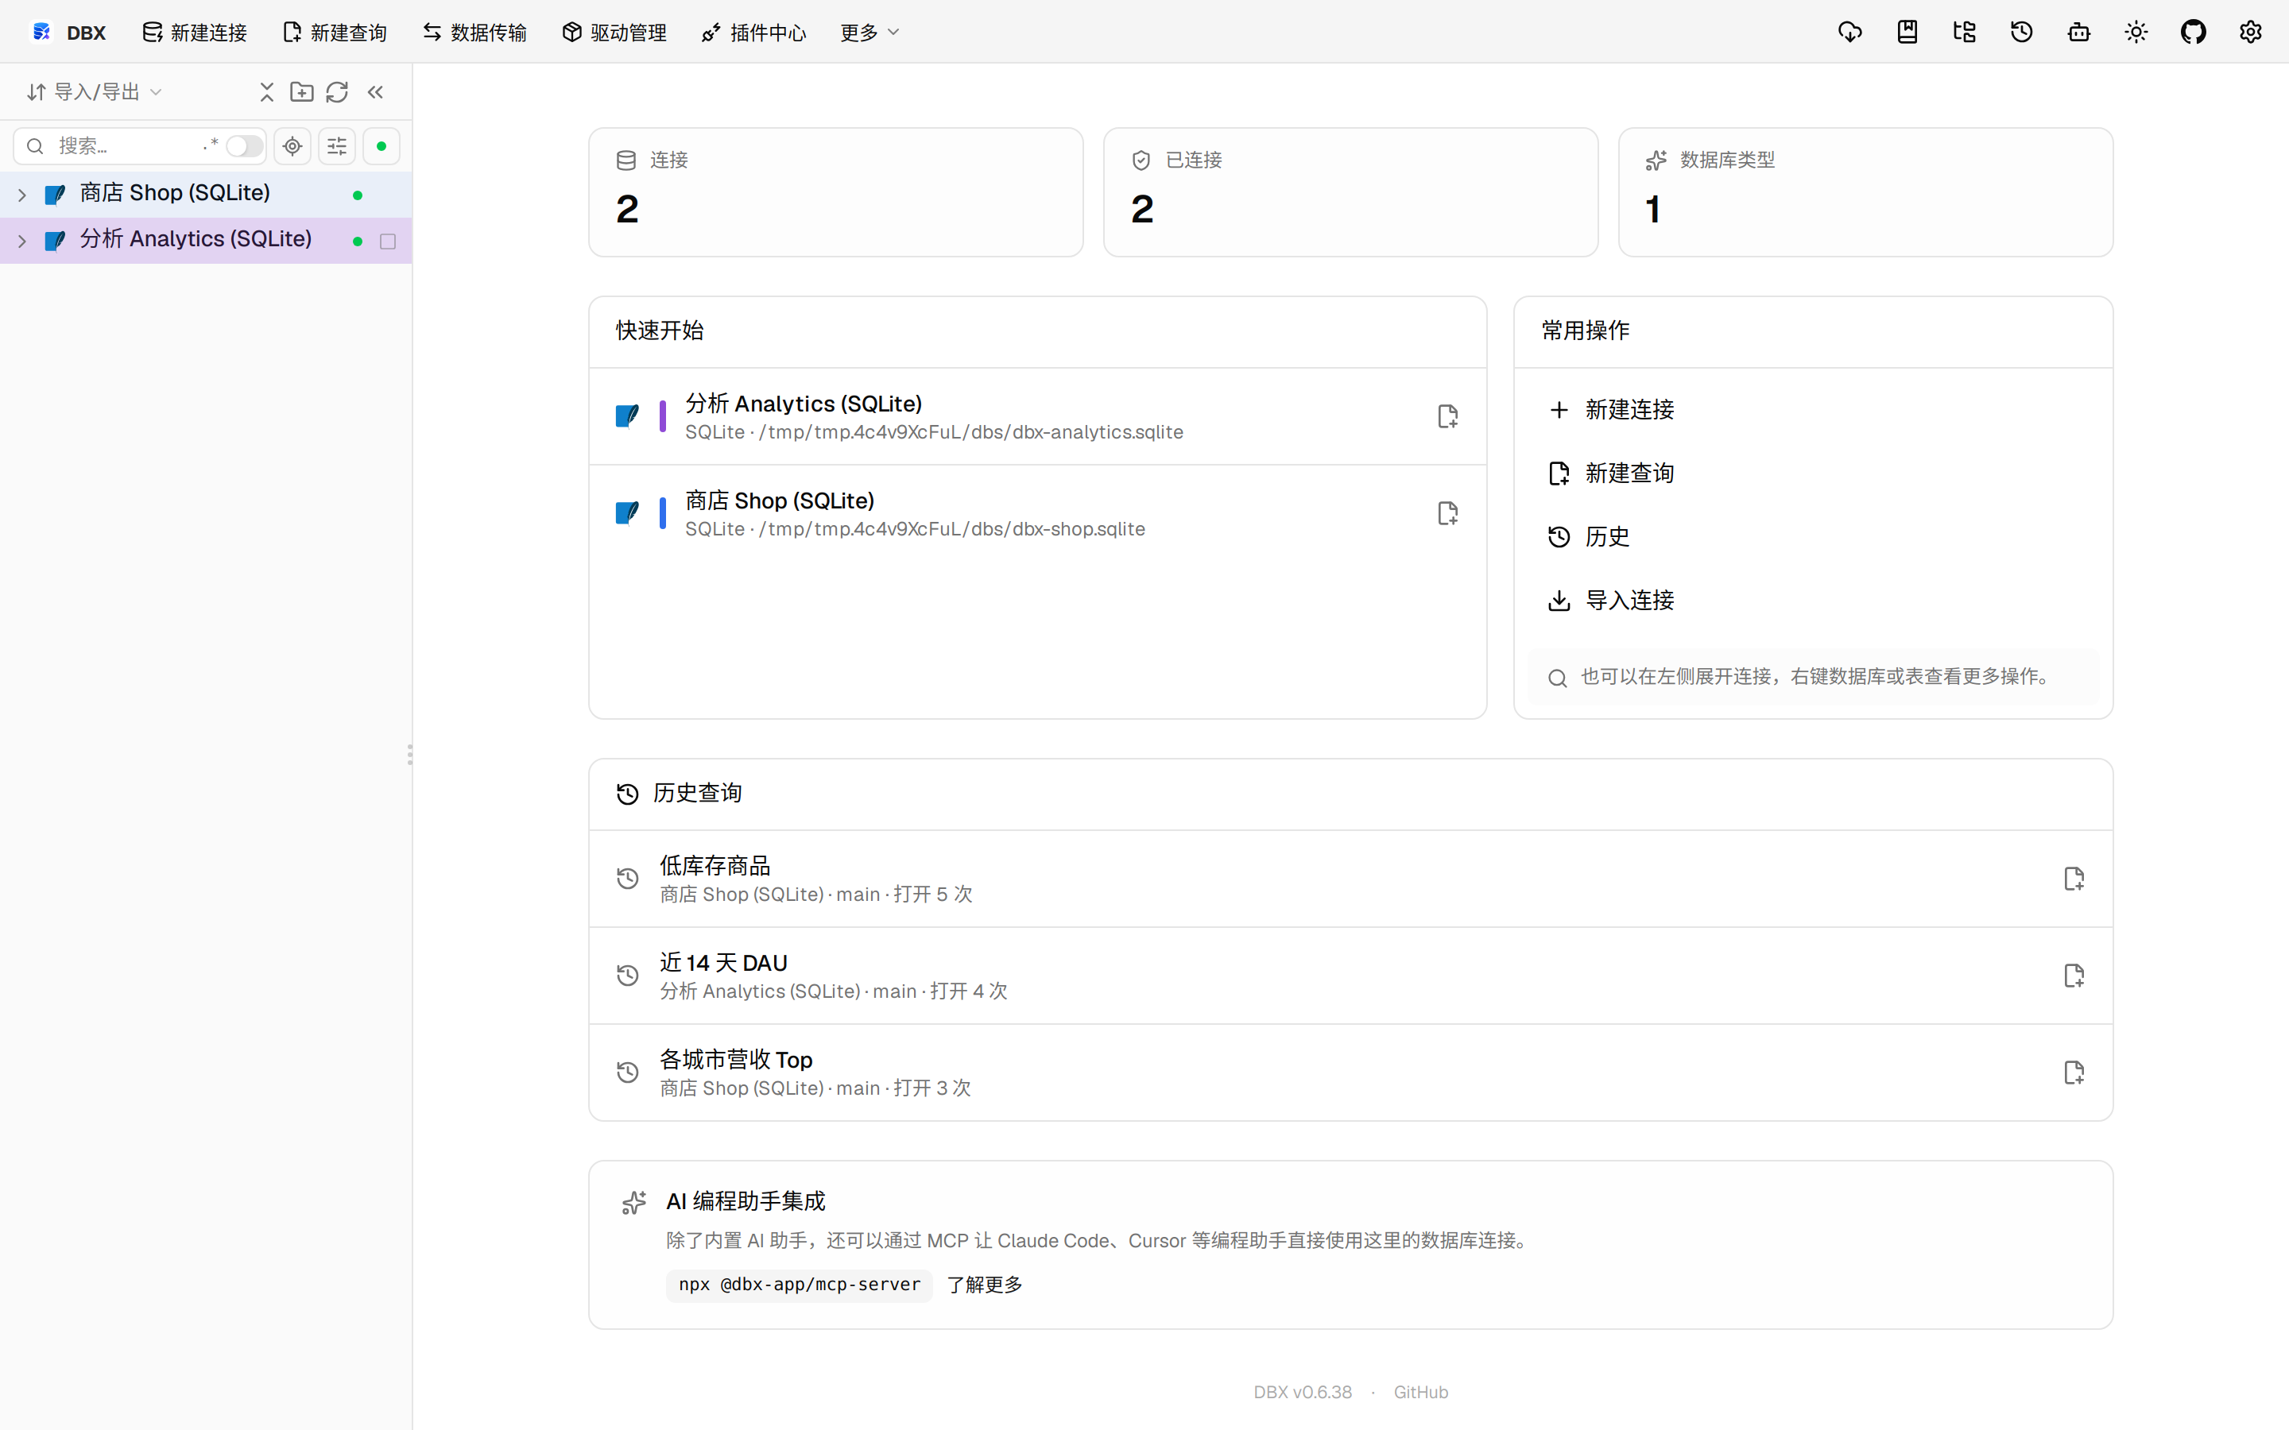Open the 更多 menu dropdown
Image resolution: width=2289 pixels, height=1430 pixels.
point(870,32)
